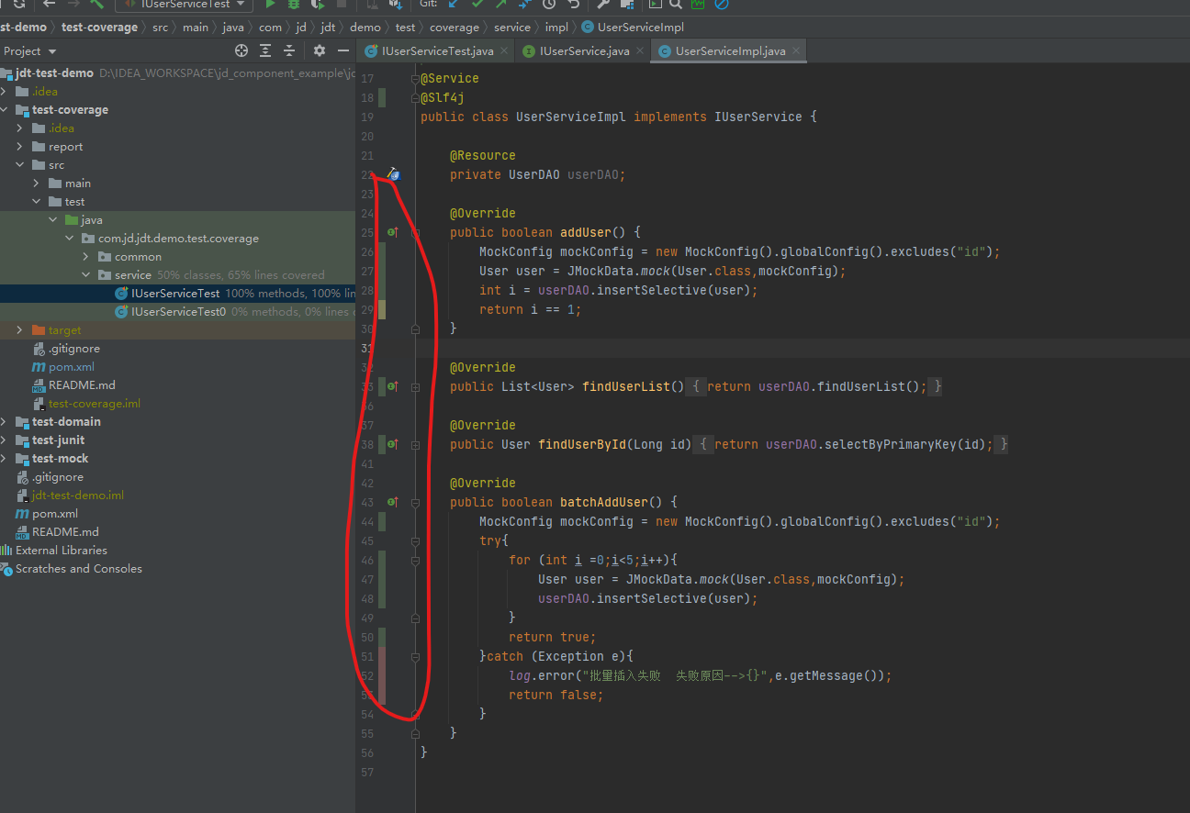This screenshot has width=1190, height=813.
Task: Collapse the test-coverage module node
Action: 6,110
